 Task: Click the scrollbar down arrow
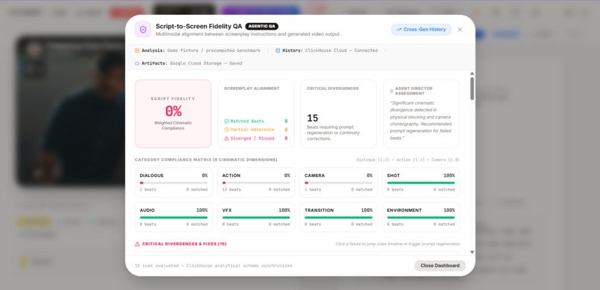(472, 252)
